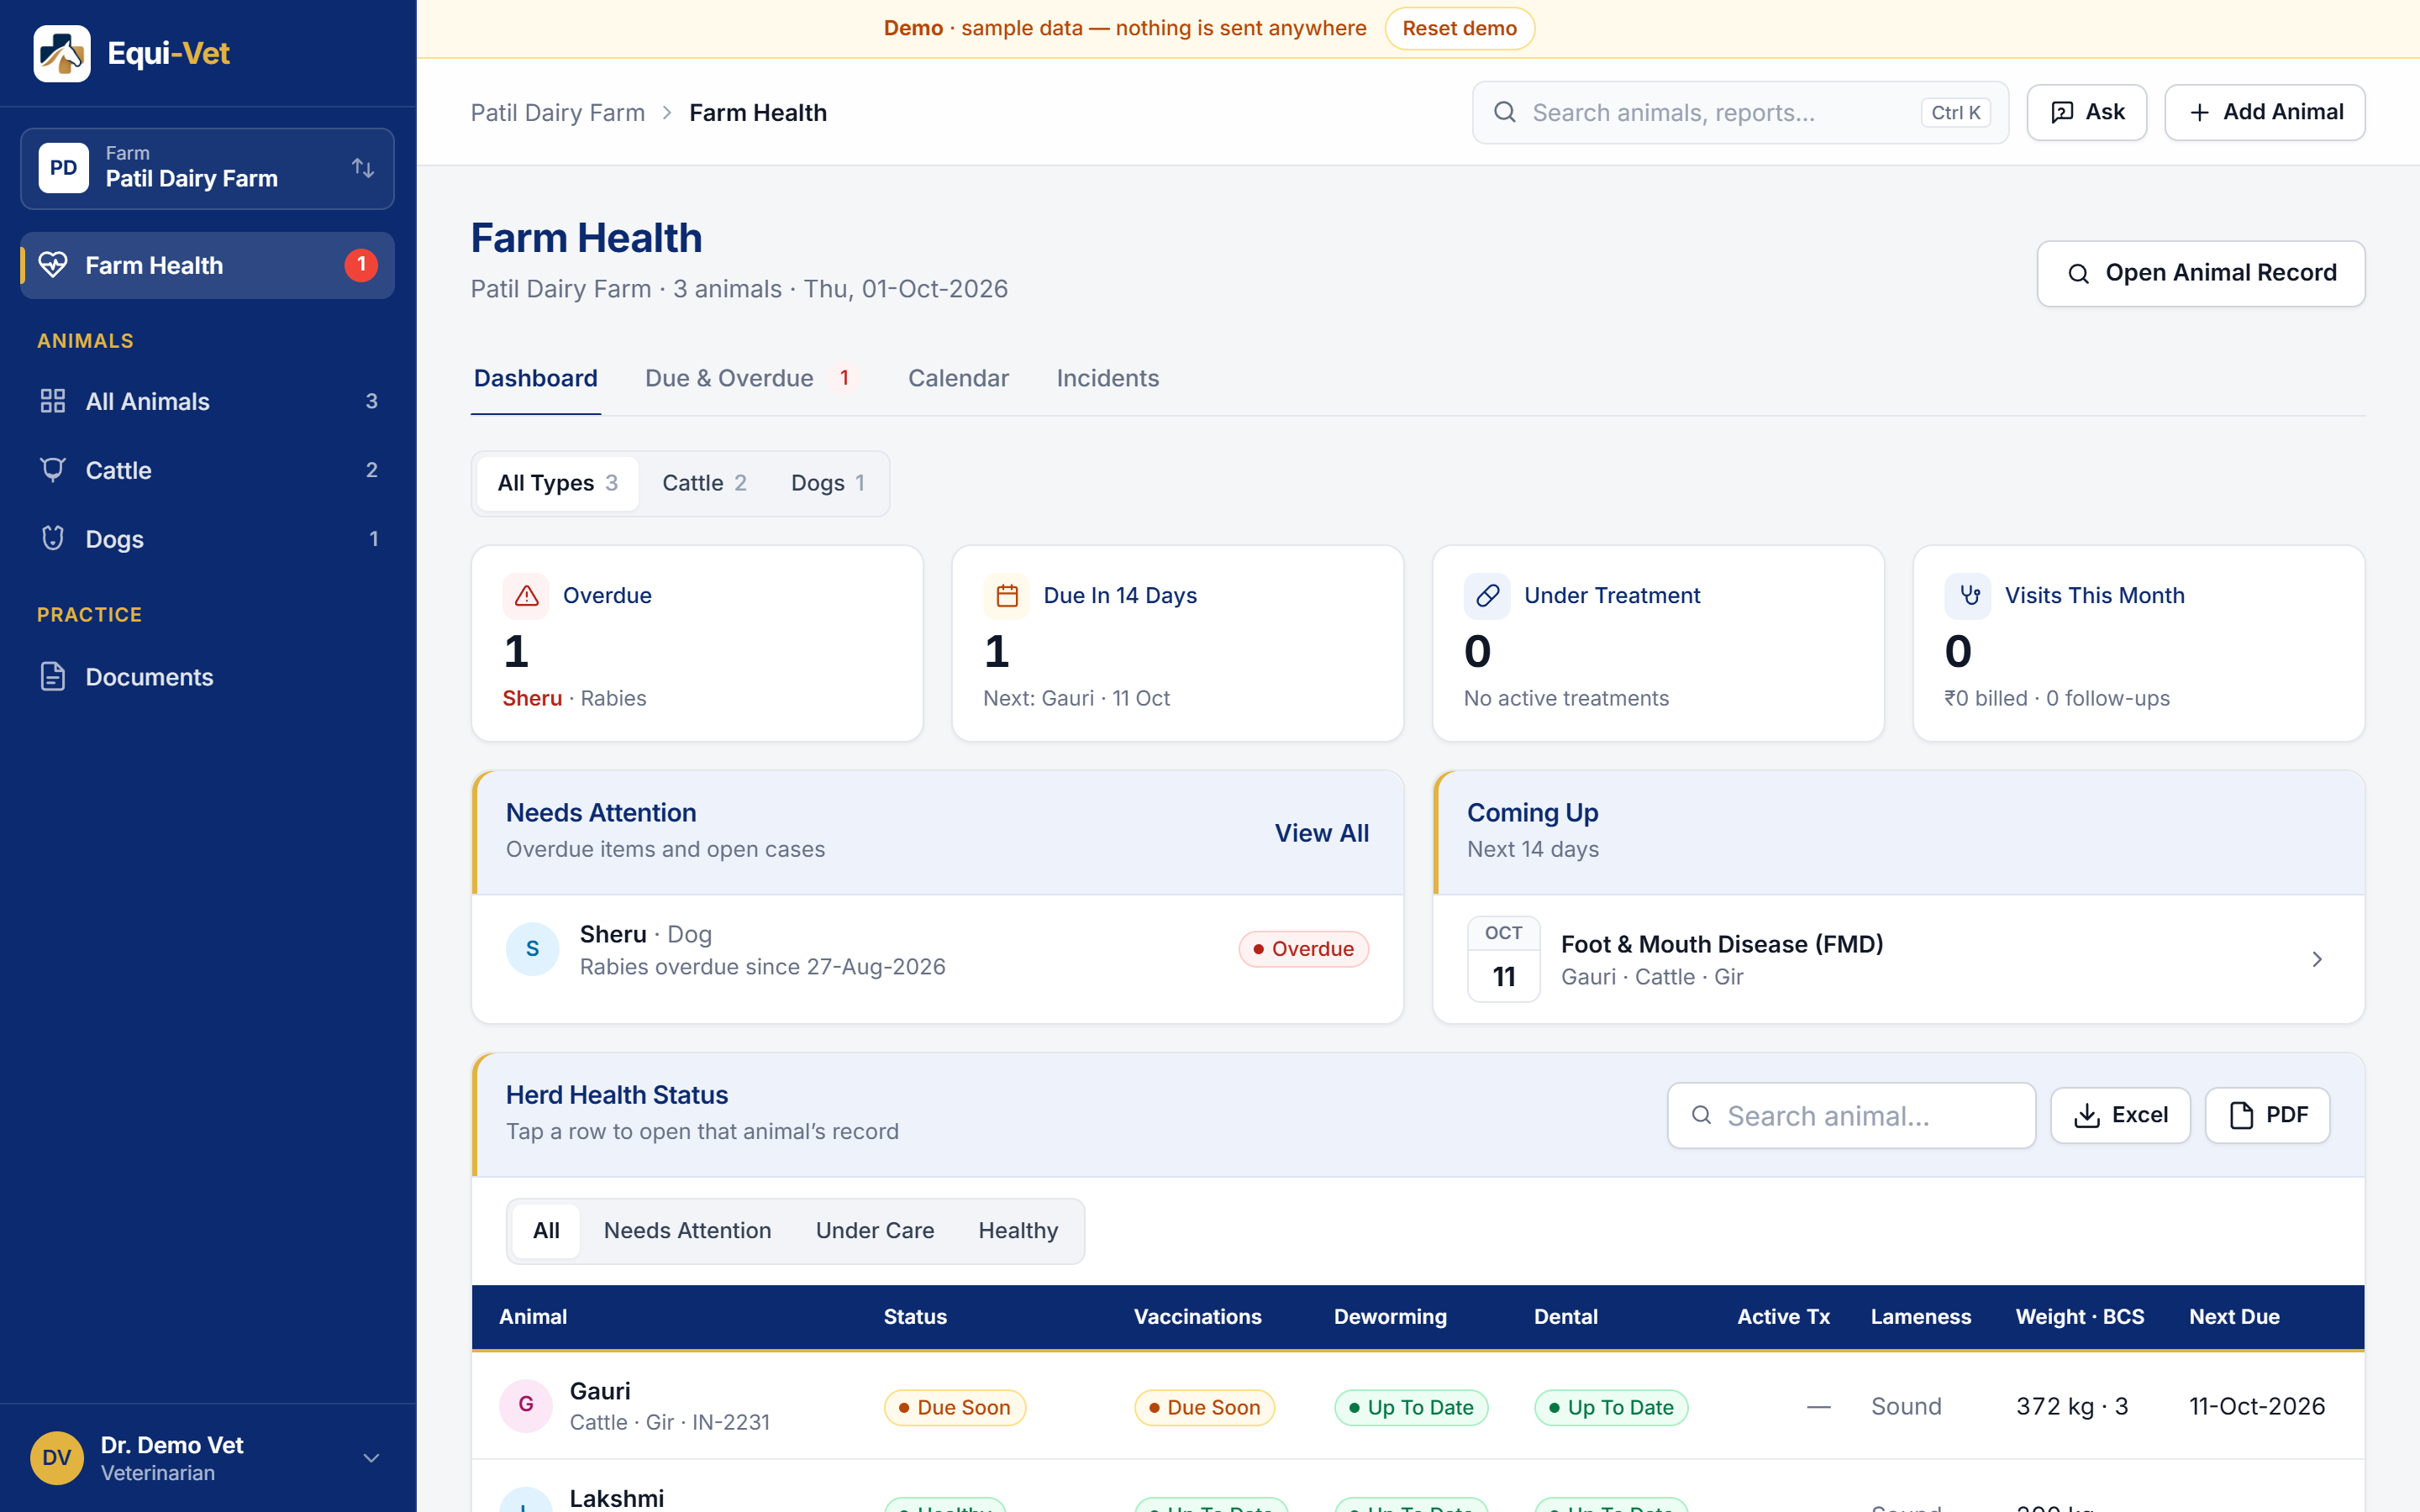Select the Dashboard tab
Viewport: 2420px width, 1512px height.
(x=536, y=378)
